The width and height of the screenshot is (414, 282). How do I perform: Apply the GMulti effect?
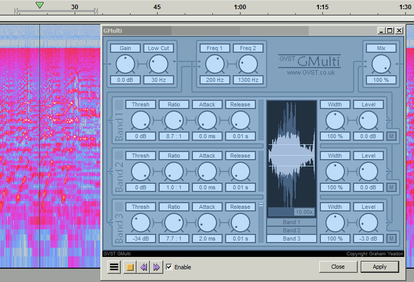(x=379, y=267)
